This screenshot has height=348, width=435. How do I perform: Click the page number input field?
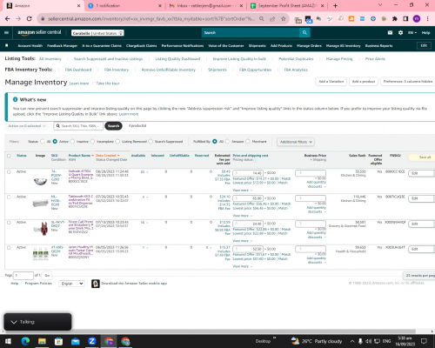pyautogui.click(x=23, y=275)
